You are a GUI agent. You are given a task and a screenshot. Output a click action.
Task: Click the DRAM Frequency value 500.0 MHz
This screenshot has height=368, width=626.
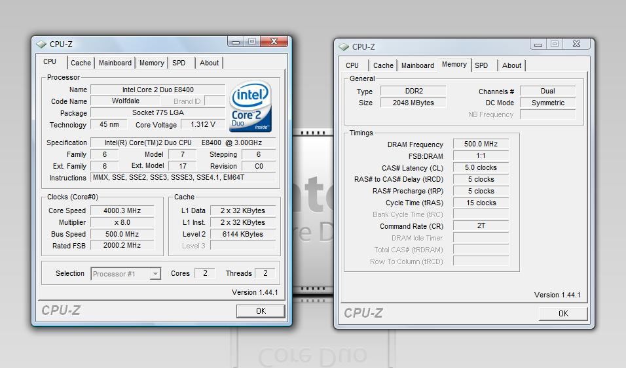click(x=481, y=144)
